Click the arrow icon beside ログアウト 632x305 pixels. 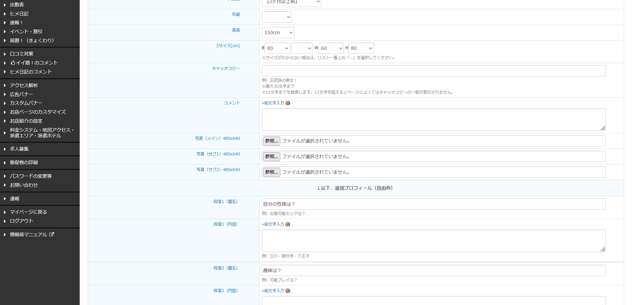pyautogui.click(x=5, y=221)
